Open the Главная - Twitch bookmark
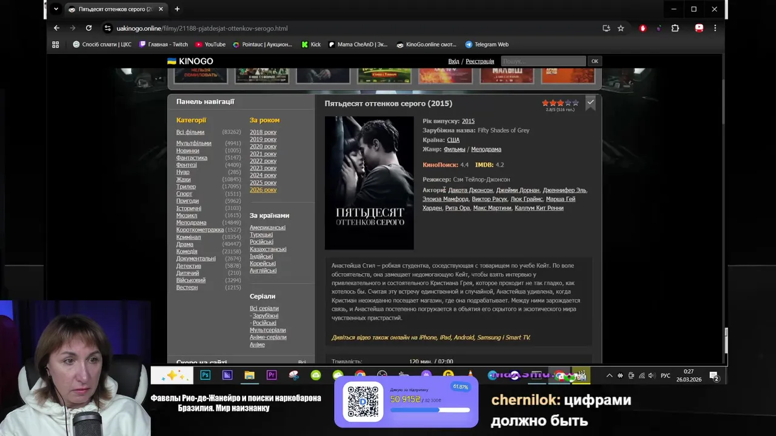The image size is (776, 436). click(164, 44)
